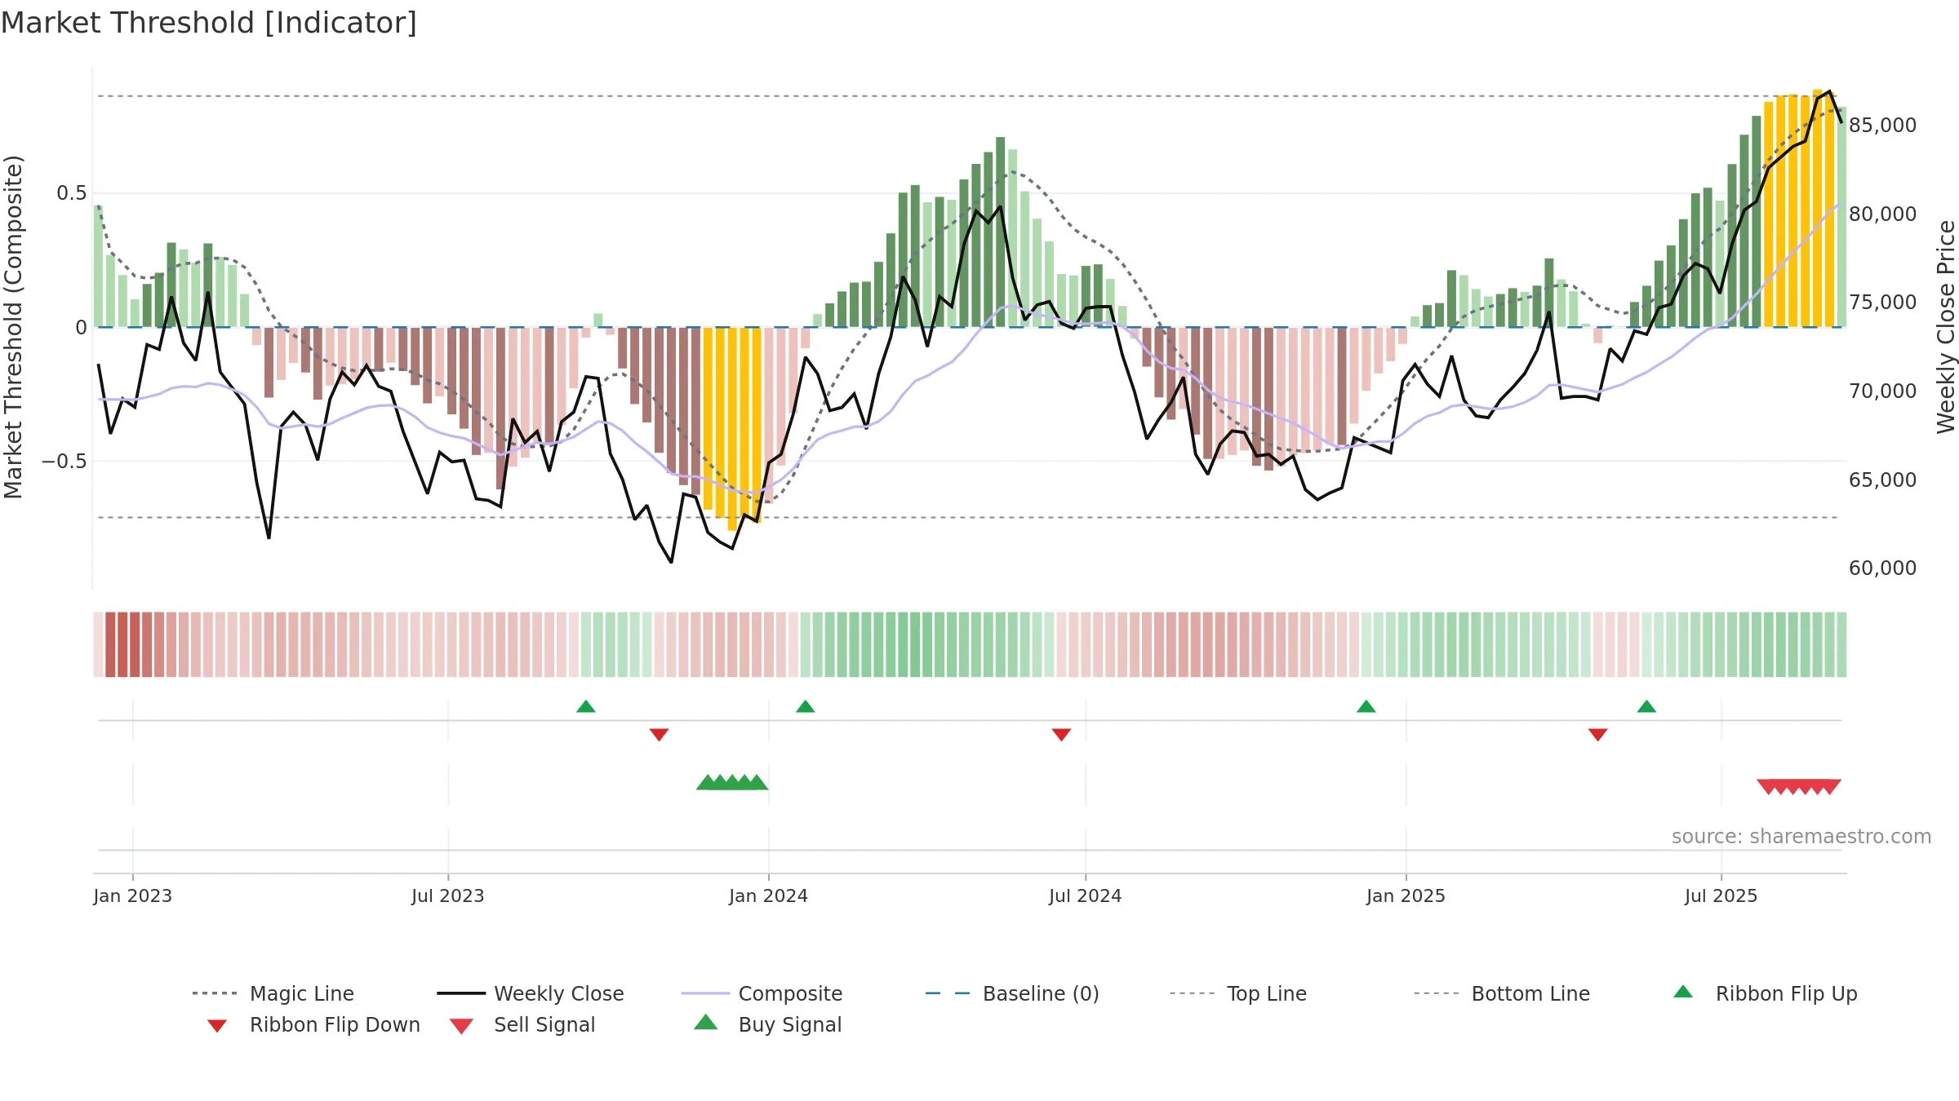The width and height of the screenshot is (1959, 1101).
Task: Click the red triangle icon in Sell Signal legend
Action: [461, 1026]
